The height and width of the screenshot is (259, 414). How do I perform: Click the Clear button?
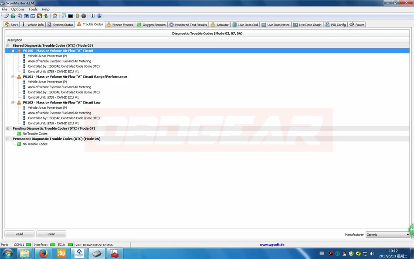pyautogui.click(x=51, y=234)
